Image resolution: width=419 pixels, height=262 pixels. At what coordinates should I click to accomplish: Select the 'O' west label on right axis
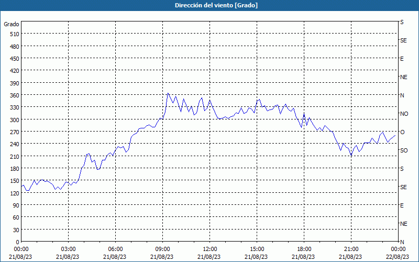(x=402, y=133)
